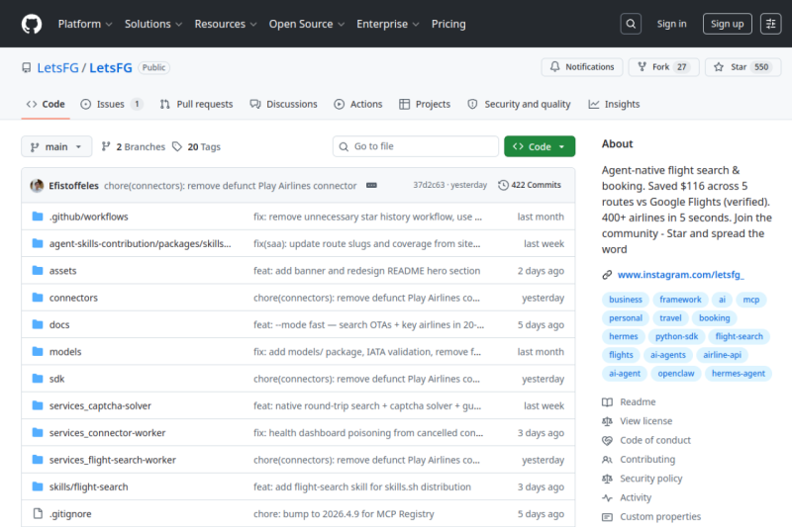This screenshot has width=792, height=527.
Task: Open the Custom properties link
Action: tap(651, 517)
